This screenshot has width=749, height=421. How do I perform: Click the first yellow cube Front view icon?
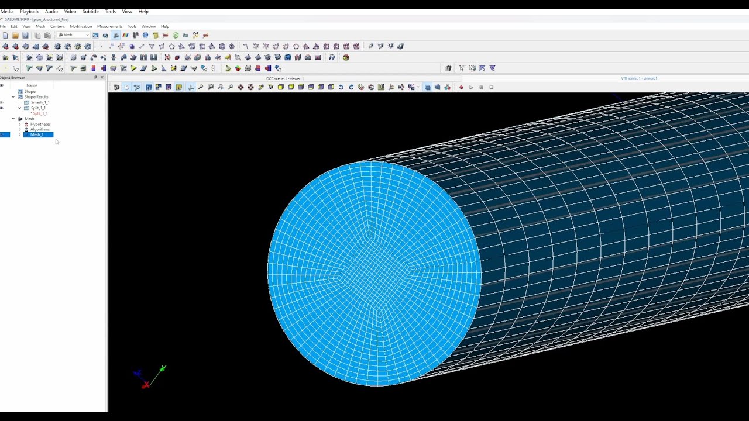pyautogui.click(x=281, y=87)
